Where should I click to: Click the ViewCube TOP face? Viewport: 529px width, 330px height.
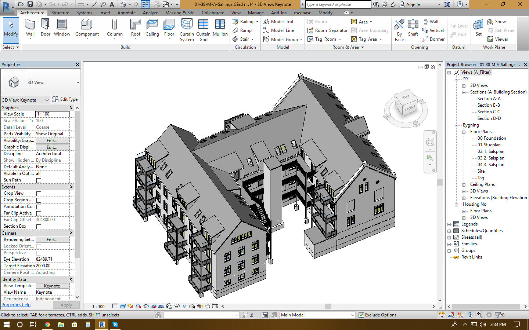[x=406, y=97]
